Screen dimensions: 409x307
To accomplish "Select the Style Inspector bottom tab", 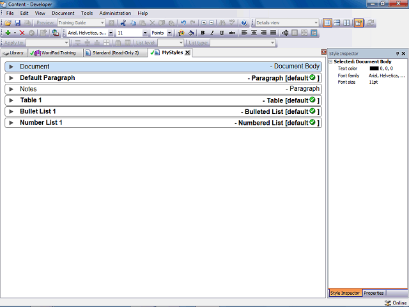I will click(x=345, y=293).
